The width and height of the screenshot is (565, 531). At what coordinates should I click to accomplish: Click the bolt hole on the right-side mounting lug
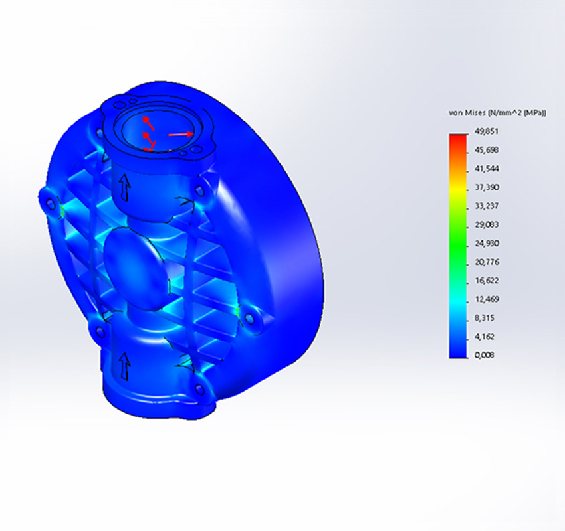point(250,319)
